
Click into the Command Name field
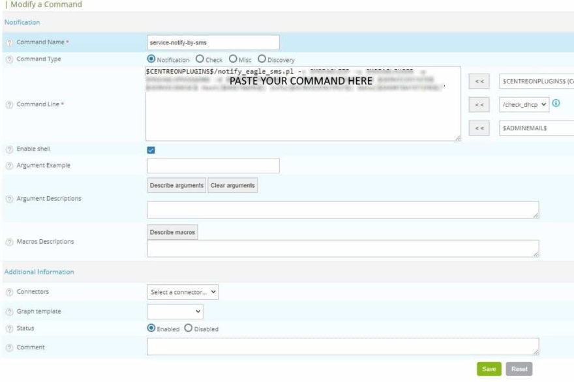213,42
